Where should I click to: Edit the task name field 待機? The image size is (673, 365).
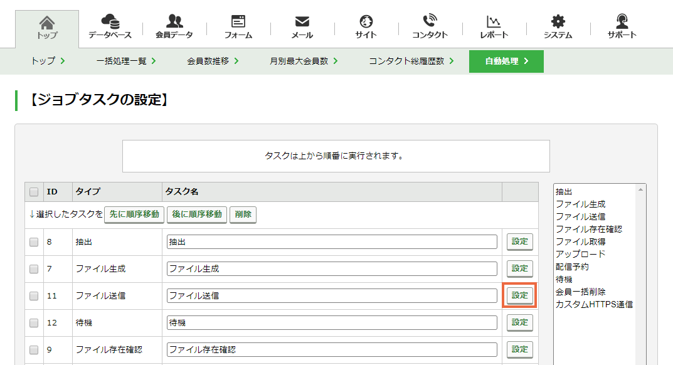[x=332, y=322]
